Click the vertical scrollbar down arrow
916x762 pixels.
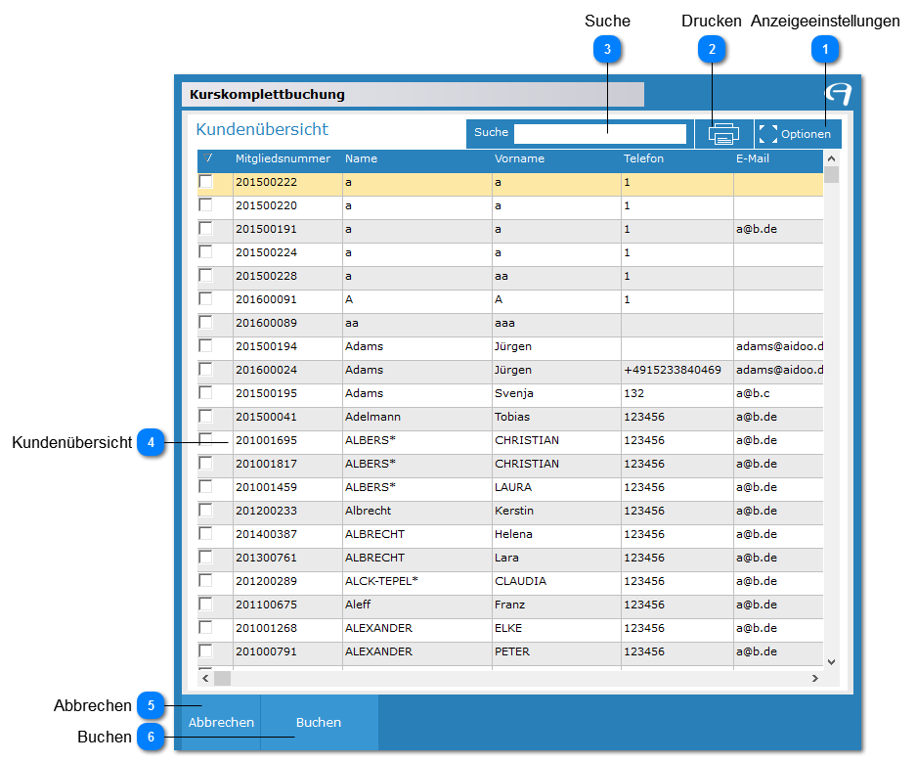point(831,662)
